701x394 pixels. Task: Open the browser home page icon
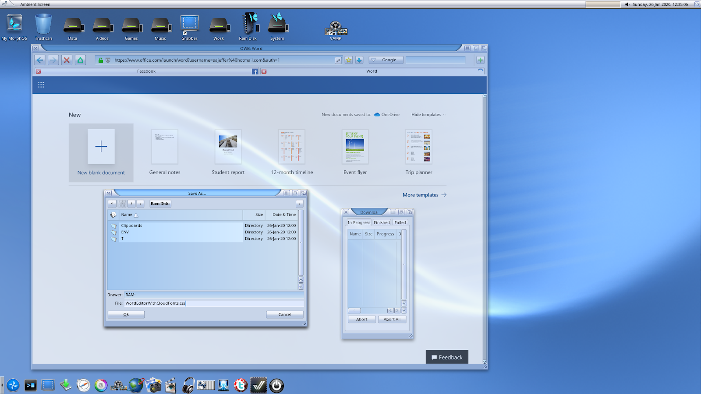(x=80, y=60)
